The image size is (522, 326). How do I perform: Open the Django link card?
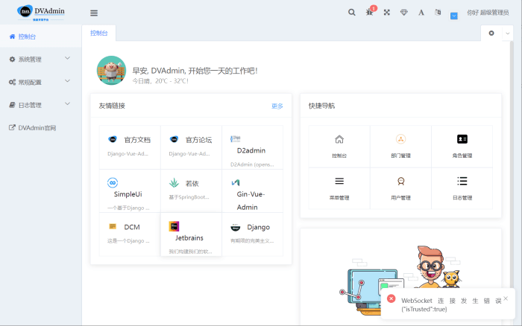tap(252, 234)
